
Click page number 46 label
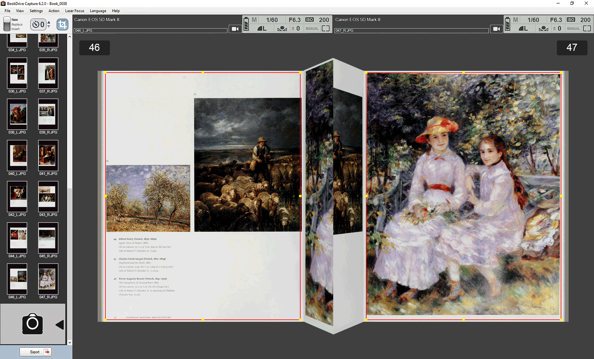tap(94, 48)
